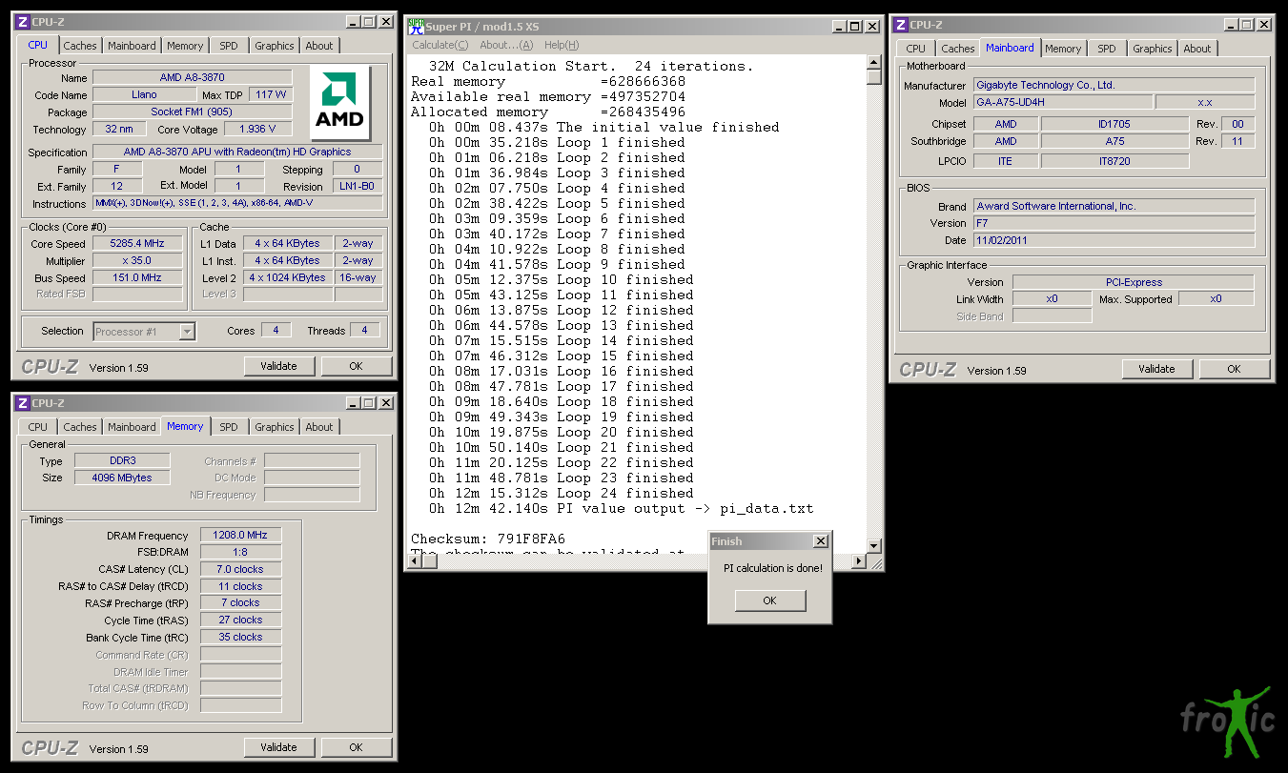This screenshot has width=1288, height=773.
Task: Close the Finish dialog with the X button
Action: point(820,541)
